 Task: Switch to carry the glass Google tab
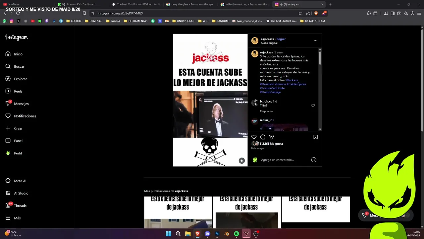190,4
